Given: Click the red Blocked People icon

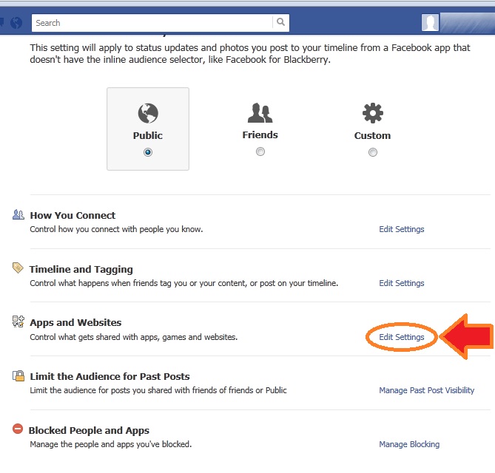Looking at the screenshot, I should (18, 429).
